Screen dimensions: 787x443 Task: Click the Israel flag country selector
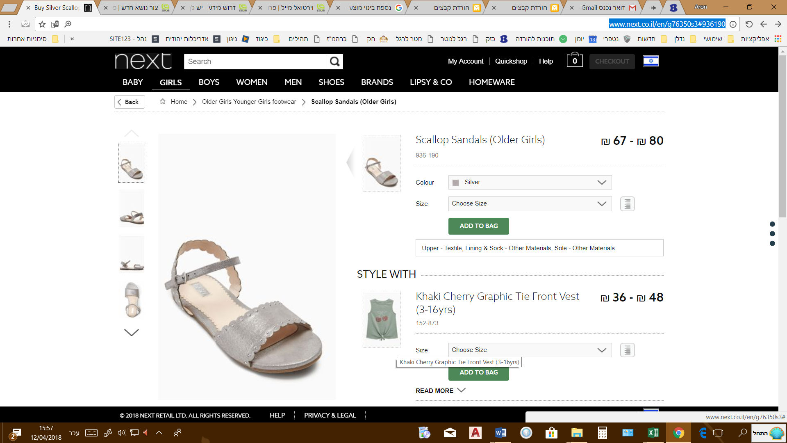pos(651,61)
